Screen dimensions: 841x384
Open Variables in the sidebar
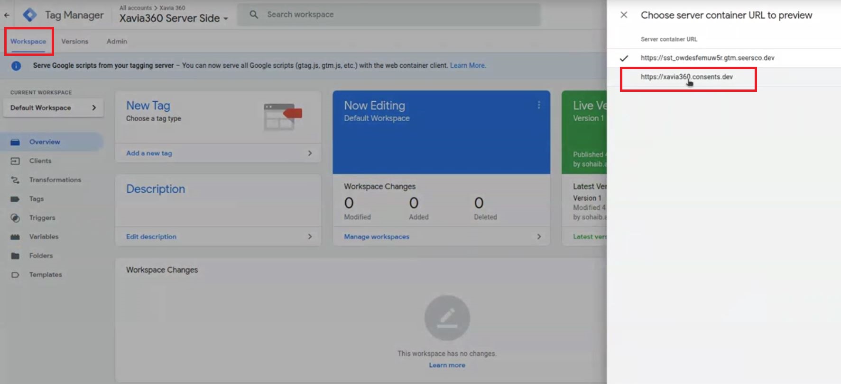click(x=44, y=237)
